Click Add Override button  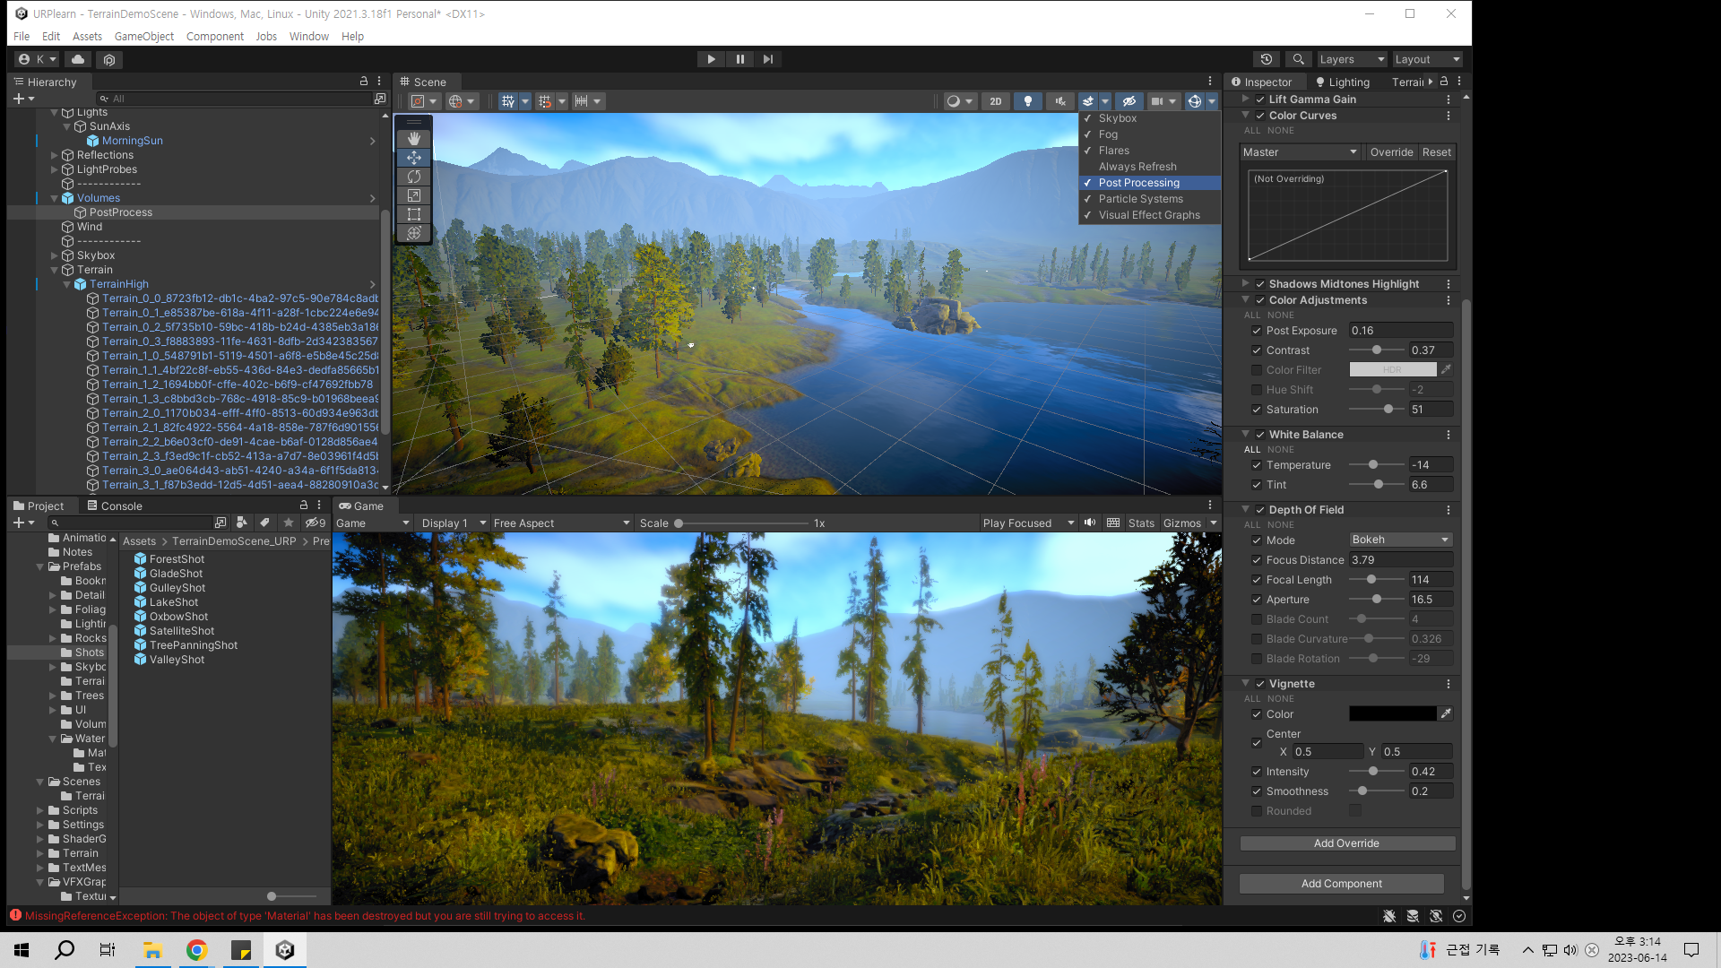[x=1347, y=843]
